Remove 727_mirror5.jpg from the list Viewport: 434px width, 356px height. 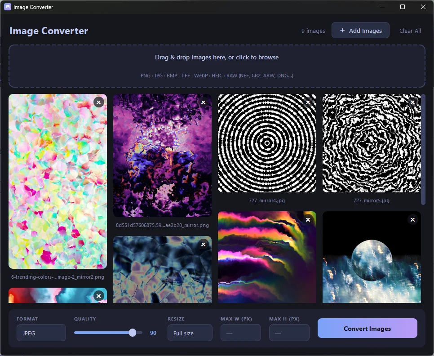pyautogui.click(x=412, y=102)
